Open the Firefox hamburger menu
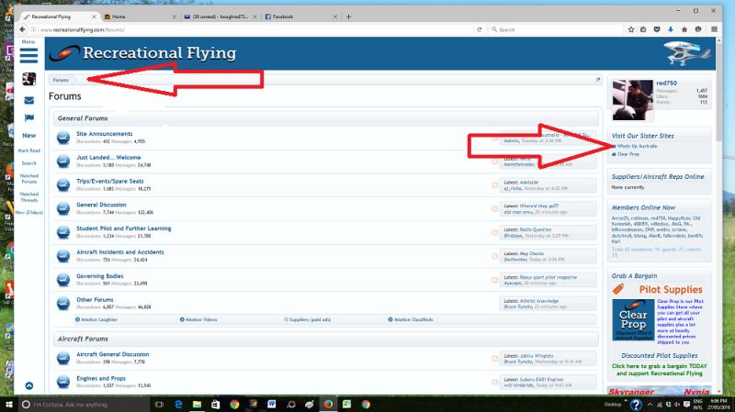Image resolution: width=735 pixels, height=412 pixels. [714, 29]
